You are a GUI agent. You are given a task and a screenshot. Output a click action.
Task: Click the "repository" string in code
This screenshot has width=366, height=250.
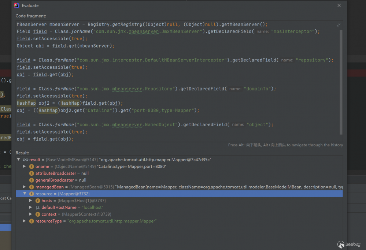pos(312,60)
